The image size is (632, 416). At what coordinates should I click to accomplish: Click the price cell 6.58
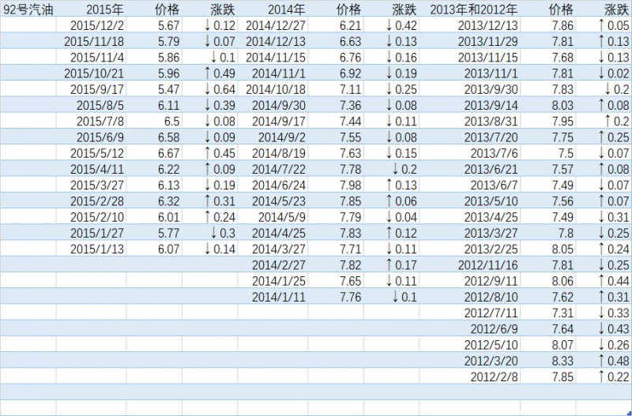(x=168, y=137)
